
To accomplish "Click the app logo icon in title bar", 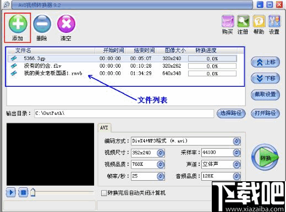I will (7, 4).
